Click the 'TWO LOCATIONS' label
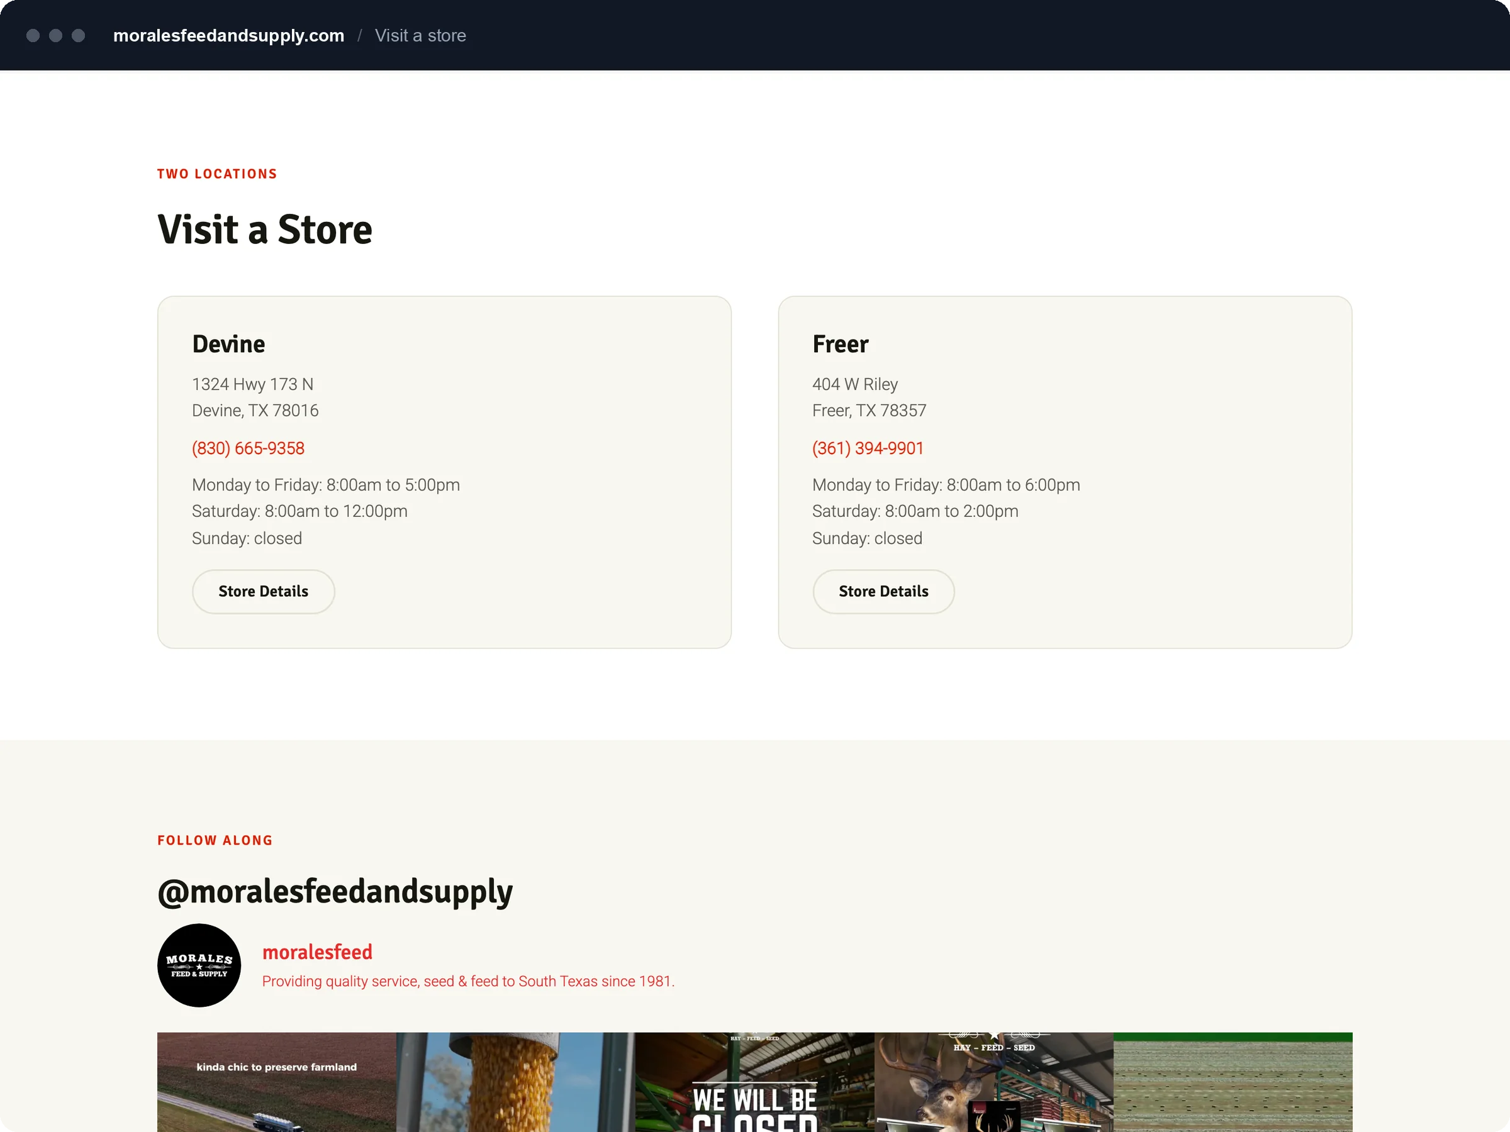Image resolution: width=1510 pixels, height=1132 pixels. tap(217, 174)
